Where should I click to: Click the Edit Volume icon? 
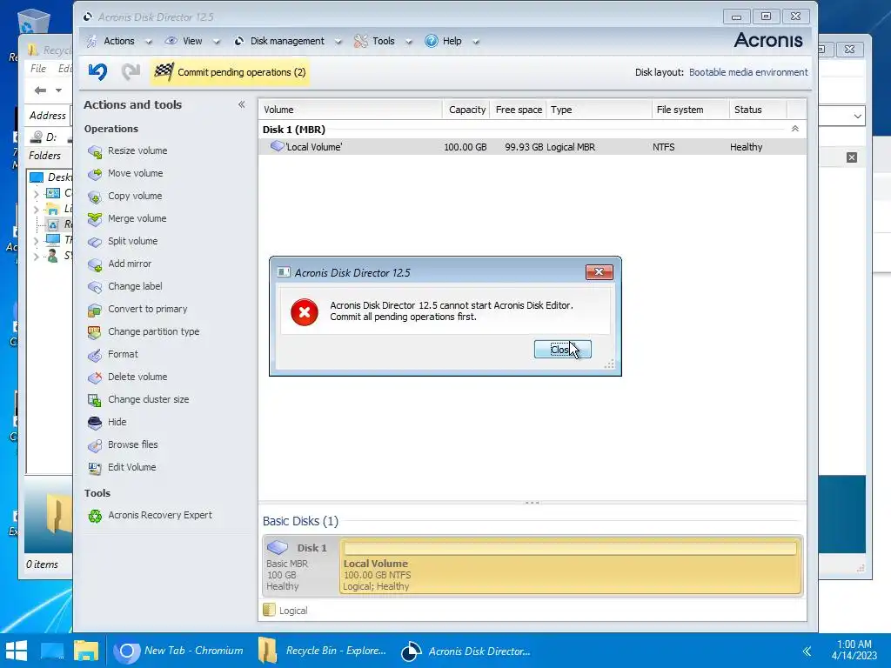click(x=94, y=468)
